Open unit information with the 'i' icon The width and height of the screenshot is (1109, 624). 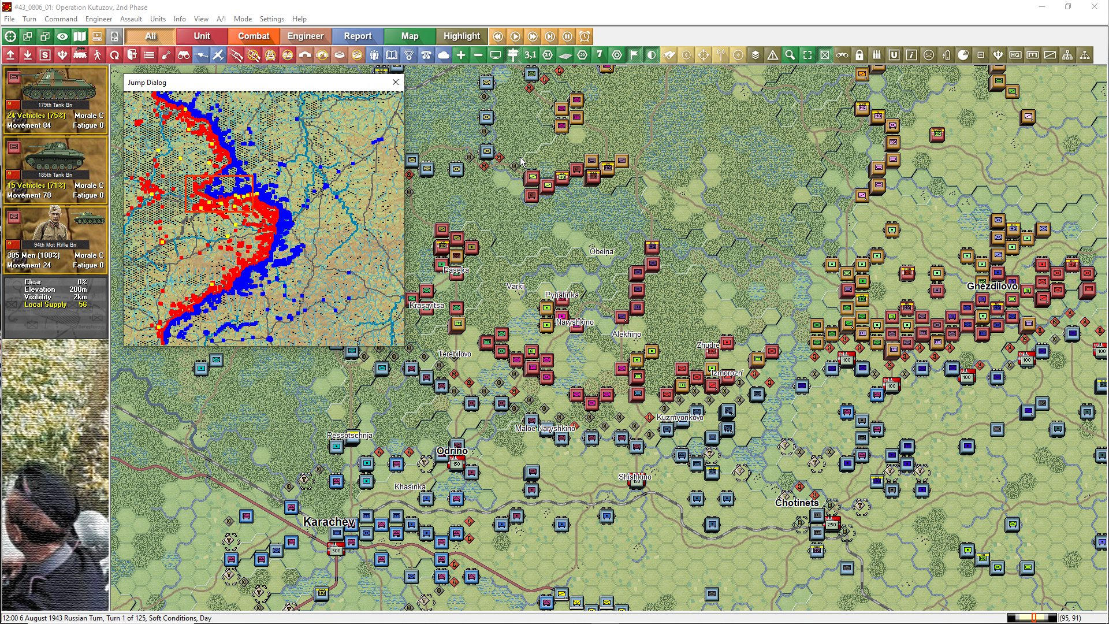(x=911, y=55)
